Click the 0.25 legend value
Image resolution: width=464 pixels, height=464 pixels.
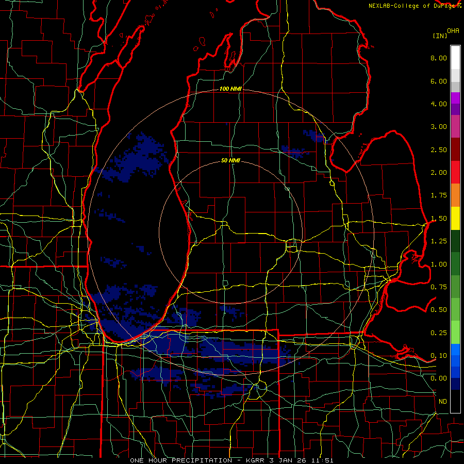pos(439,333)
